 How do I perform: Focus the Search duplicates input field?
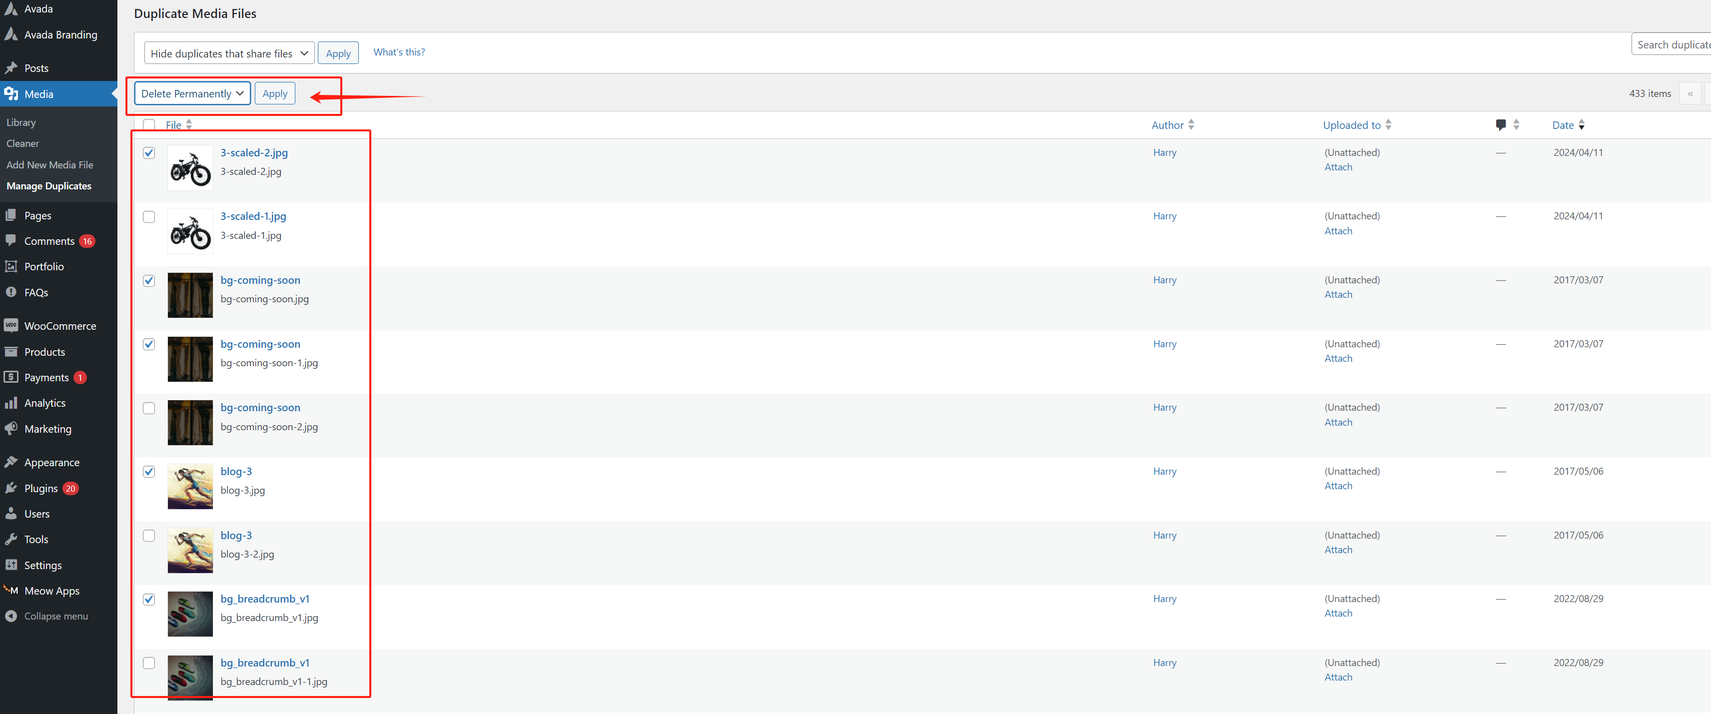[x=1670, y=44]
